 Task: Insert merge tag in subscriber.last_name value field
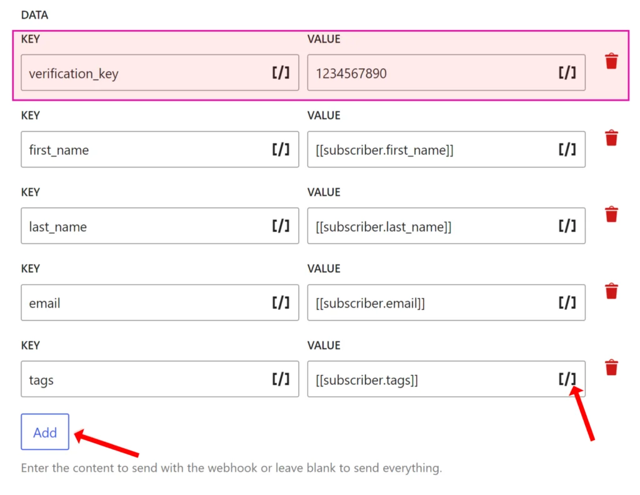coord(567,226)
